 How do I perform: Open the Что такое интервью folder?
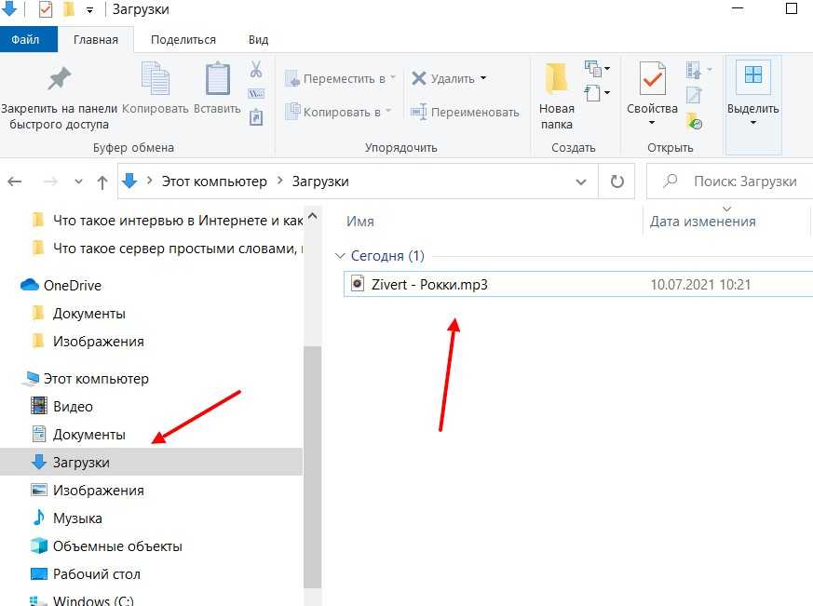click(x=178, y=221)
